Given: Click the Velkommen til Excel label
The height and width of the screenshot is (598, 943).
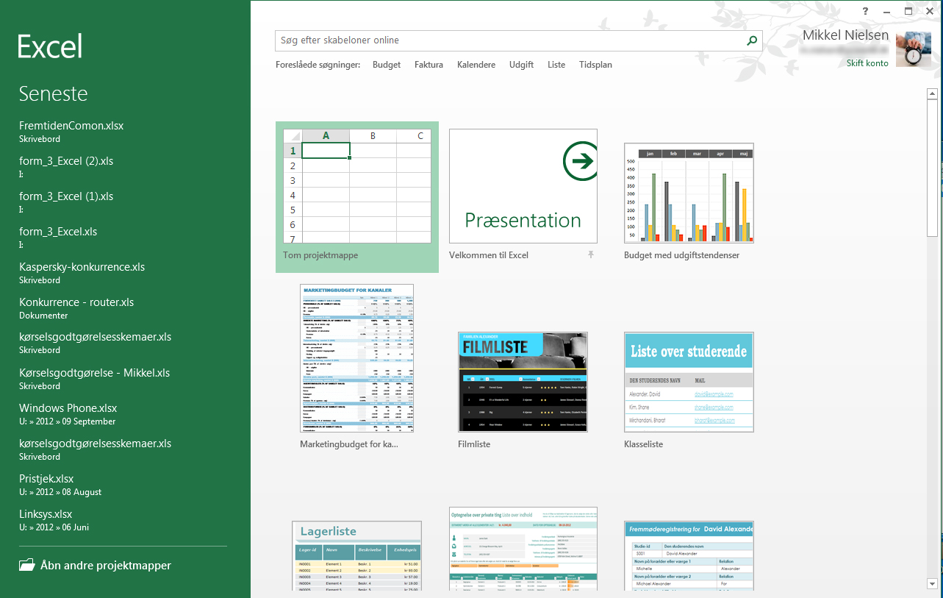Looking at the screenshot, I should pos(489,255).
